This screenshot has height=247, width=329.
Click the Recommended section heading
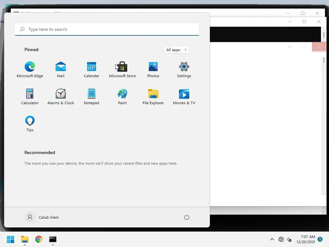(40, 152)
